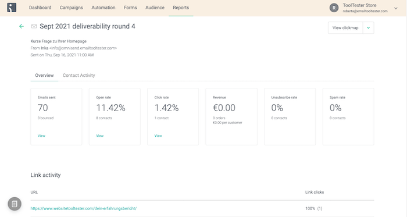This screenshot has height=217, width=407.
Task: Open the Automation section
Action: click(x=103, y=8)
